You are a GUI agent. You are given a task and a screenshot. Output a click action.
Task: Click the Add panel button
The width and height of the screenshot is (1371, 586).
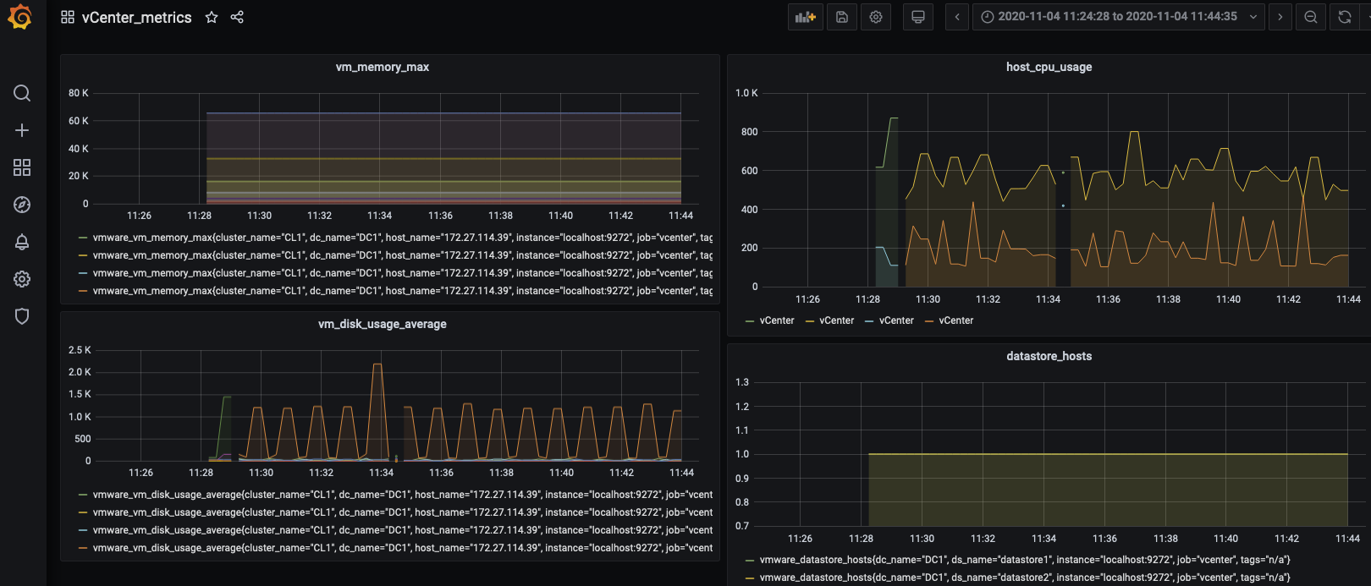tap(805, 17)
